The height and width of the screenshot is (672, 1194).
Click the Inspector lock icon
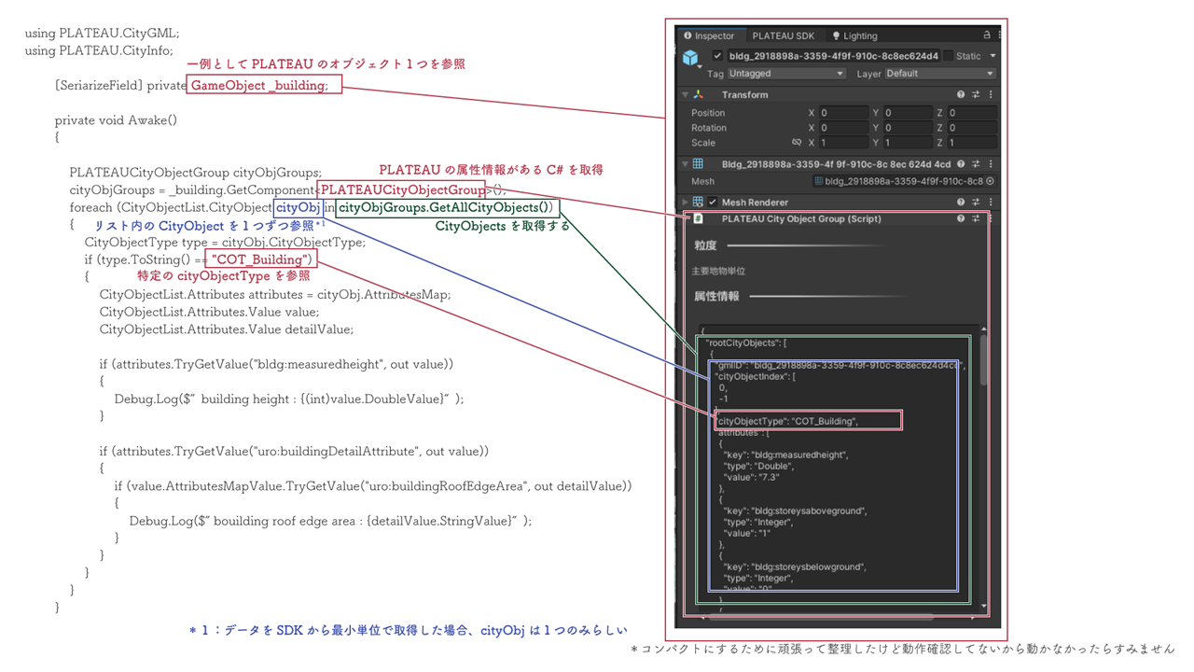click(986, 35)
